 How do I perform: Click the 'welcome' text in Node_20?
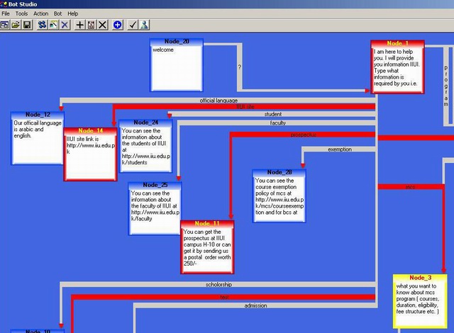(x=163, y=50)
